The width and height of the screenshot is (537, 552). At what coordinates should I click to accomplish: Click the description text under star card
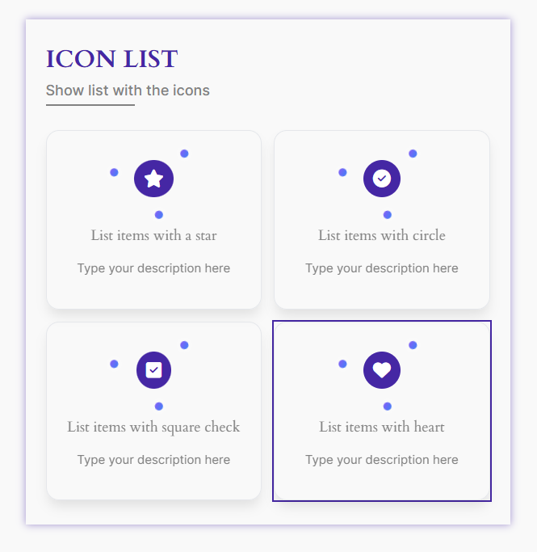(x=153, y=268)
